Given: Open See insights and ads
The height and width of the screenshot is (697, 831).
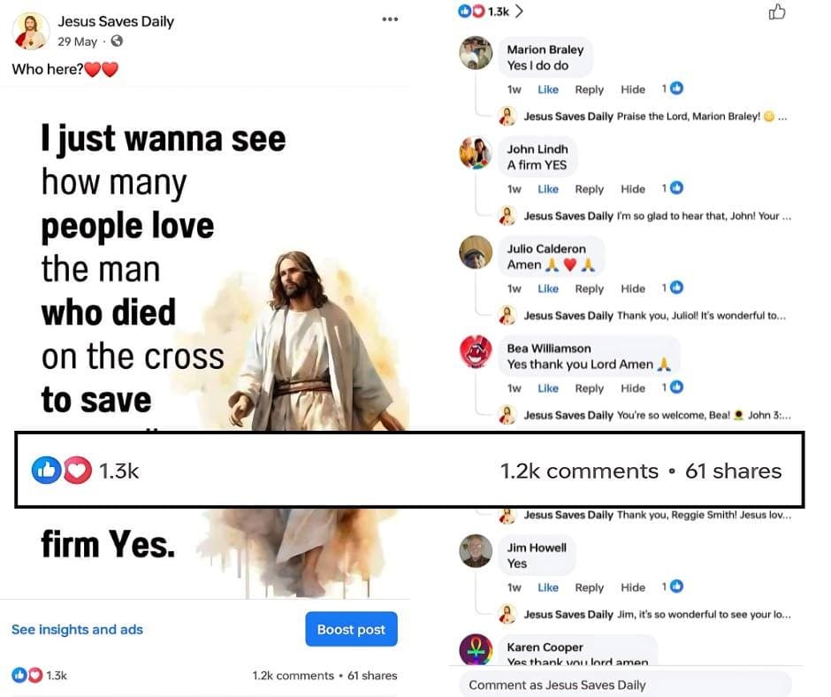Looking at the screenshot, I should (77, 630).
